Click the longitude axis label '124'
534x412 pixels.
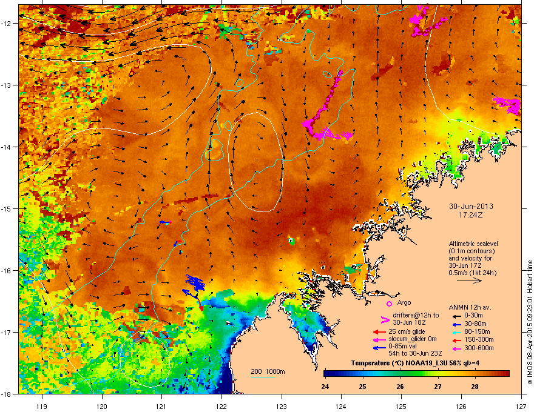click(x=341, y=406)
